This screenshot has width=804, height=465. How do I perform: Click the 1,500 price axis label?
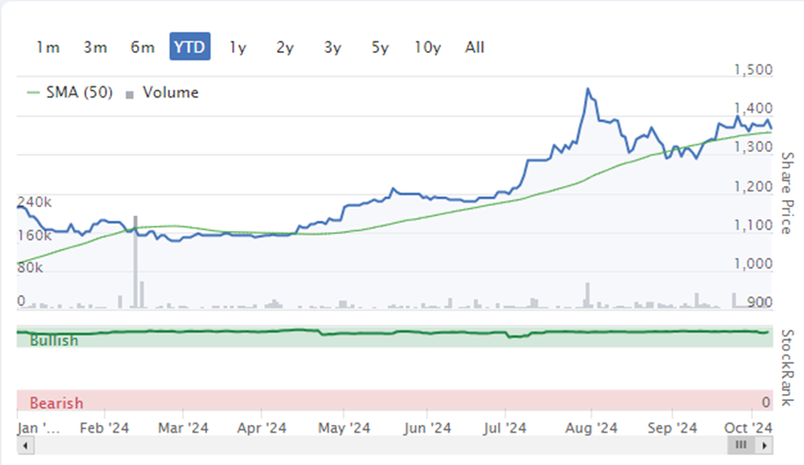click(754, 69)
